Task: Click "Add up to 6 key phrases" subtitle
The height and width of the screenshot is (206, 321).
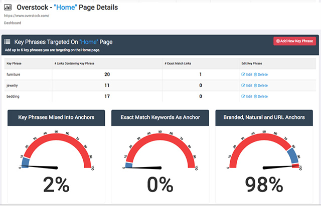Action: tap(52, 50)
